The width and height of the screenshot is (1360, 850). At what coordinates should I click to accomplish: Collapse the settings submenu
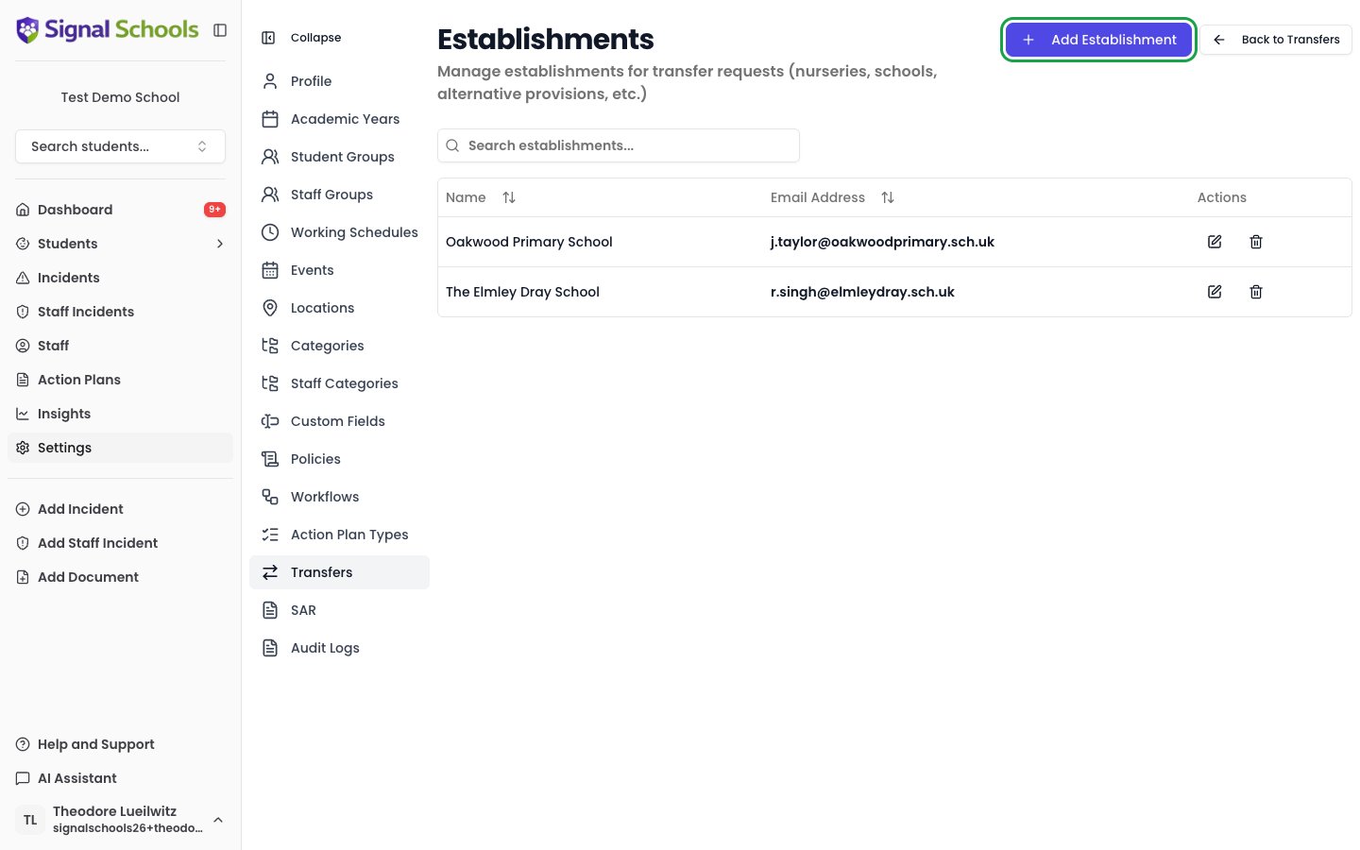[x=302, y=38]
